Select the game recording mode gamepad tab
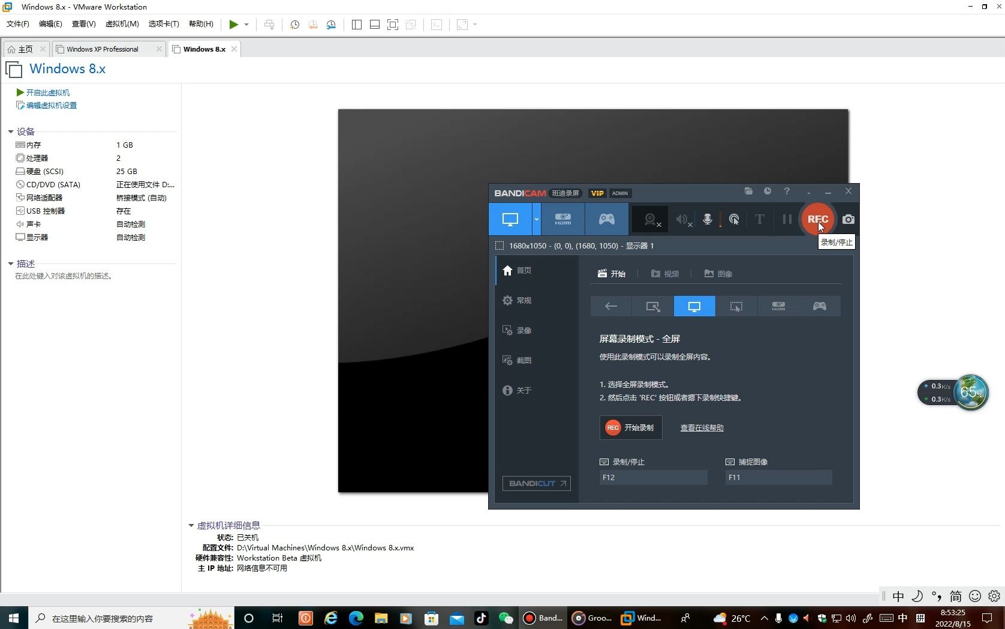Viewport: 1005px width, 629px height. 606,219
